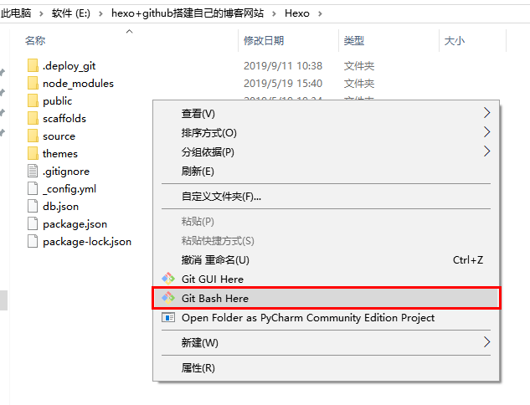Click the package.json file icon

click(x=33, y=223)
